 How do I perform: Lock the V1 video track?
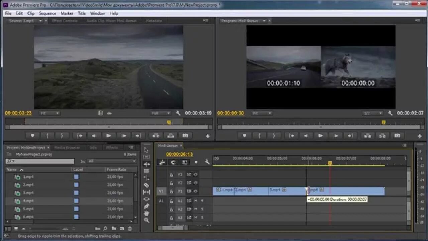tap(171, 191)
